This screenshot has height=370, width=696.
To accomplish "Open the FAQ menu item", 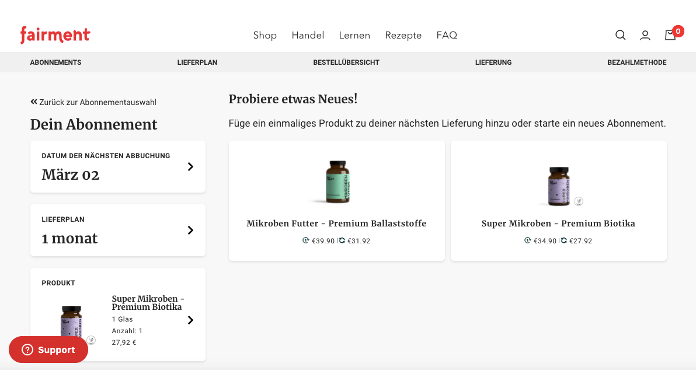I will point(447,35).
